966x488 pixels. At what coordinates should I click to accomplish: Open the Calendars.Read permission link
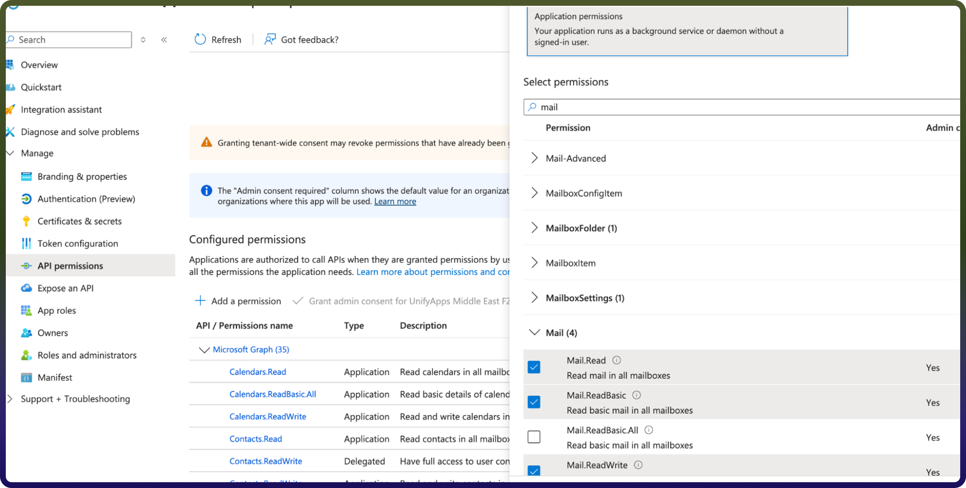click(x=258, y=372)
